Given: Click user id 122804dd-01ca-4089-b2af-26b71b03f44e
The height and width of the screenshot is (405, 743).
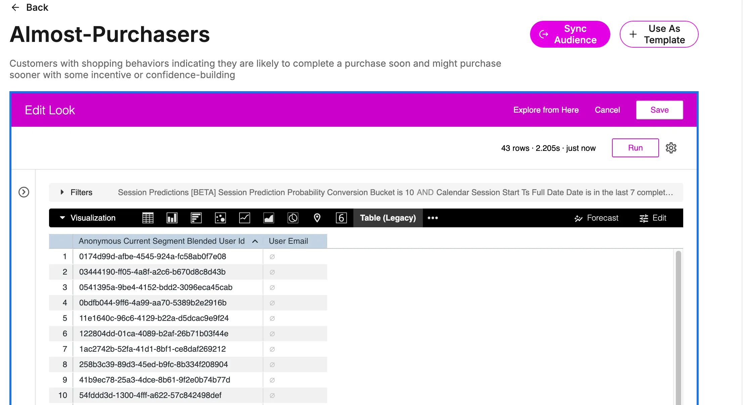Looking at the screenshot, I should (x=154, y=334).
